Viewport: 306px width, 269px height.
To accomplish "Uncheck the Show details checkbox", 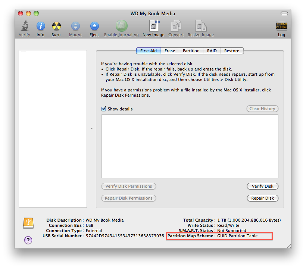I will [104, 109].
